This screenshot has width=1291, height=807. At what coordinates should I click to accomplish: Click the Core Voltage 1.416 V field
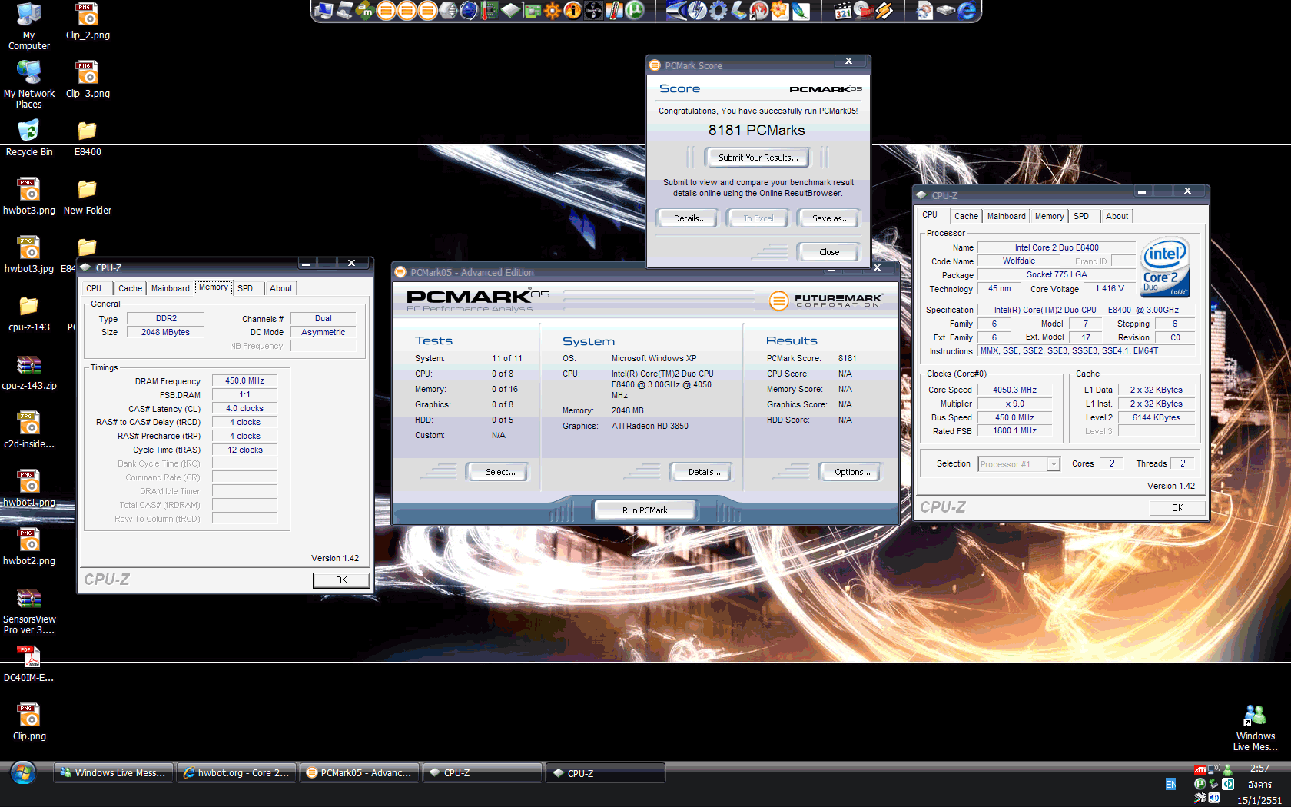(x=1110, y=289)
